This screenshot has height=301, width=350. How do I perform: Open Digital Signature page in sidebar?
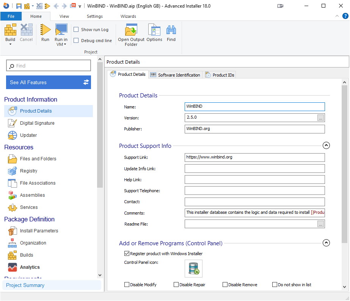[49, 123]
